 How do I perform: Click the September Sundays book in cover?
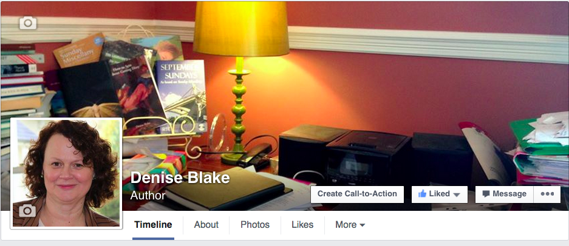(181, 96)
